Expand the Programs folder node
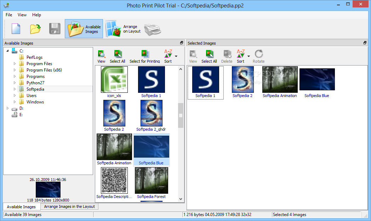The image size is (371, 221). 15,76
